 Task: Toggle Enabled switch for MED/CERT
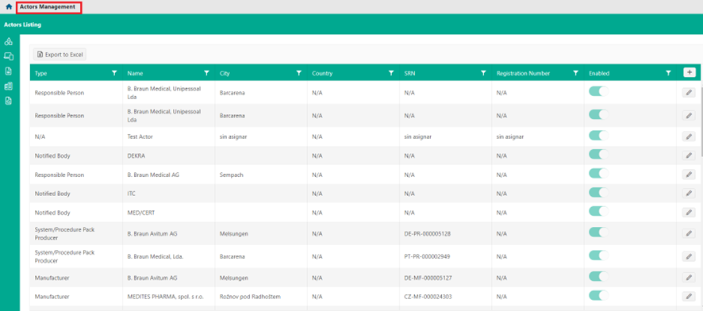[598, 211]
